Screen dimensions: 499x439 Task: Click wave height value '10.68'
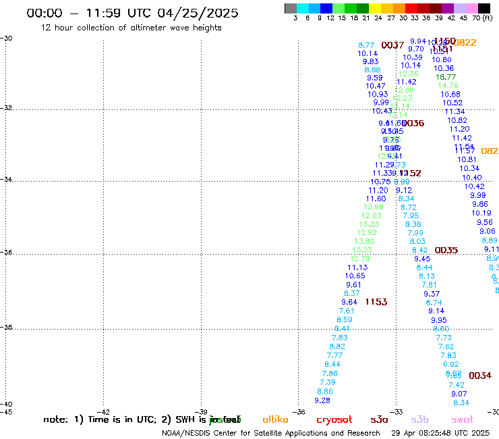pyautogui.click(x=450, y=95)
